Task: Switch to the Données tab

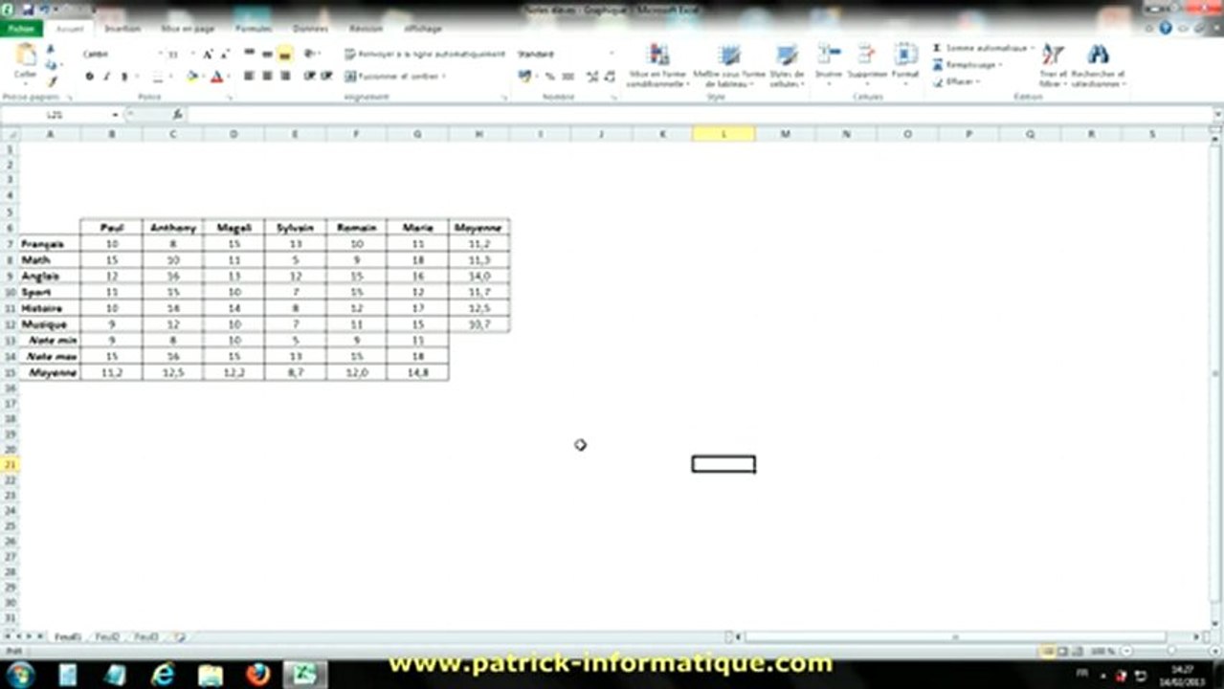Action: pyautogui.click(x=311, y=29)
